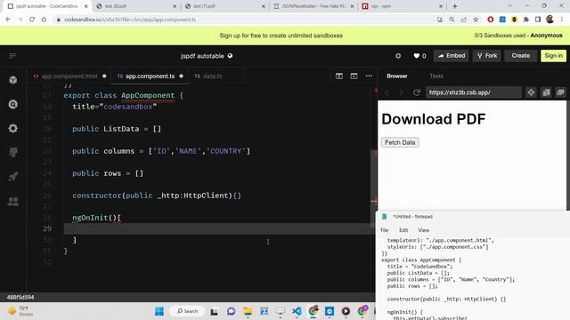The height and width of the screenshot is (320, 570).
Task: Click the Create button
Action: (520, 56)
